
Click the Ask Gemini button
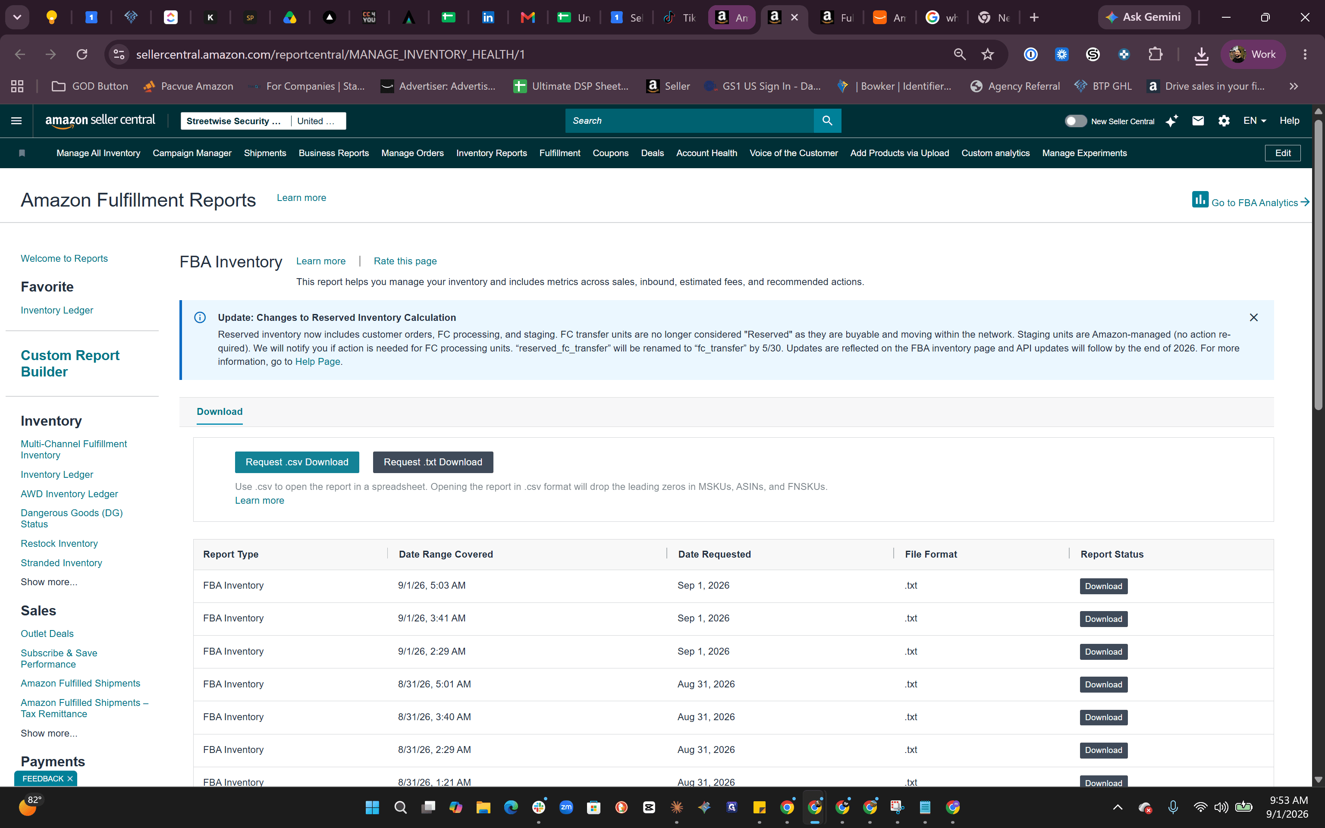point(1144,18)
